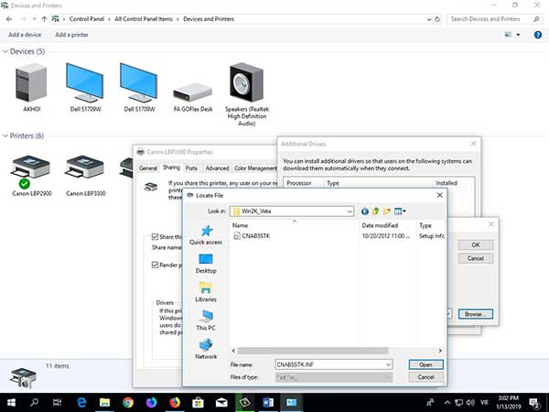The height and width of the screenshot is (412, 549).
Task: Click the volume speaker tray icon
Action: [471, 403]
